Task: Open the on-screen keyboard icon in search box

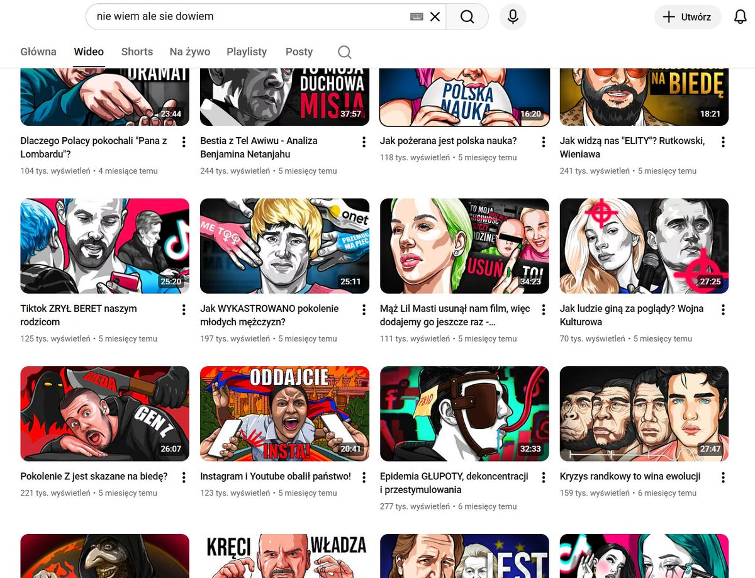Action: pos(417,17)
